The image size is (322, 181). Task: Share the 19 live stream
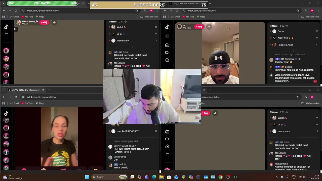point(209,27)
